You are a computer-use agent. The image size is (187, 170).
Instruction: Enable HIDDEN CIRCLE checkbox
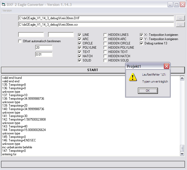point(105,43)
